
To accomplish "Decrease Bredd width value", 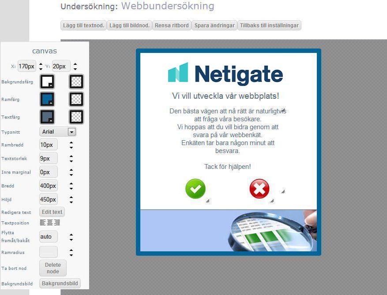I will pos(71,188).
